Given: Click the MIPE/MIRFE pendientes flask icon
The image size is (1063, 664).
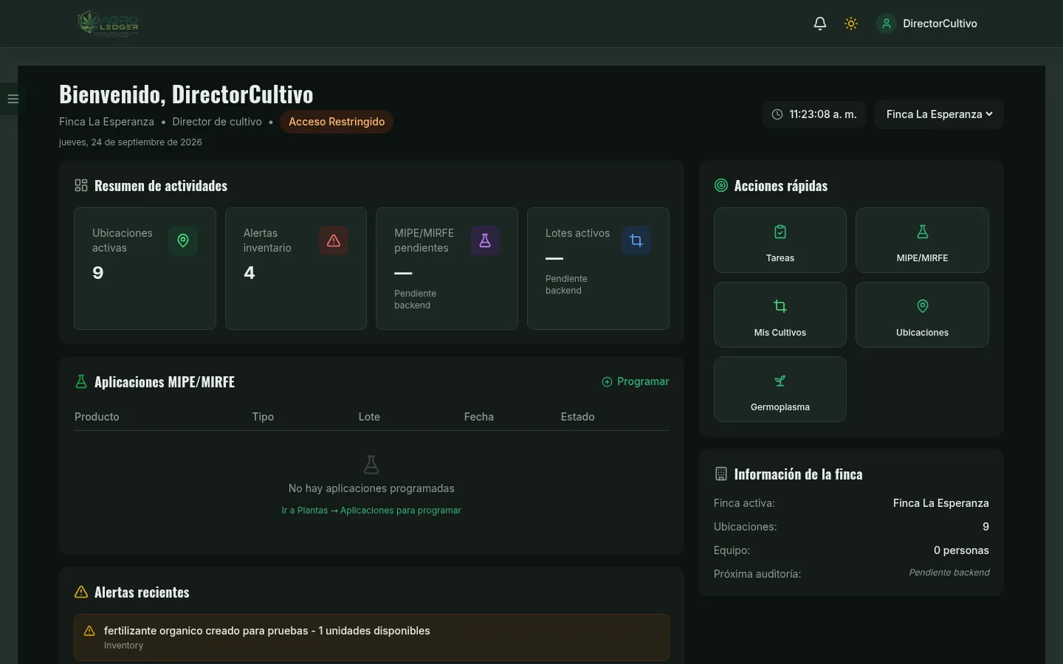Looking at the screenshot, I should click(x=485, y=241).
